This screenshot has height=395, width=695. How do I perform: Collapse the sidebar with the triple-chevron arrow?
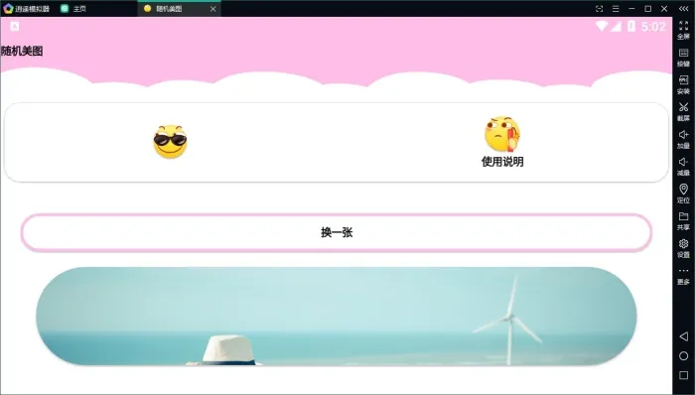pos(683,8)
